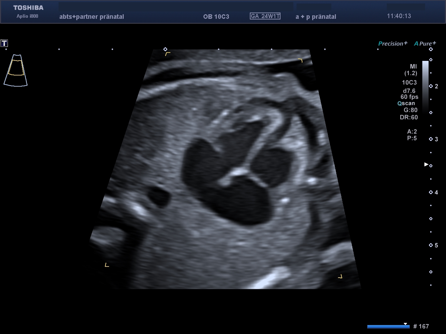Click the # 167 frame counter

[421, 326]
